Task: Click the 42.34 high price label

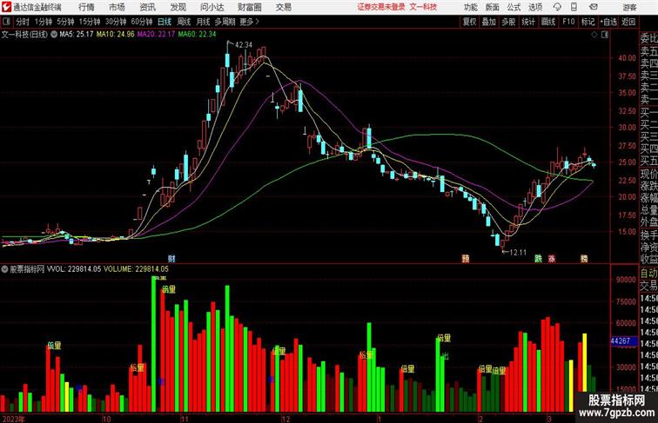Action: (x=244, y=45)
